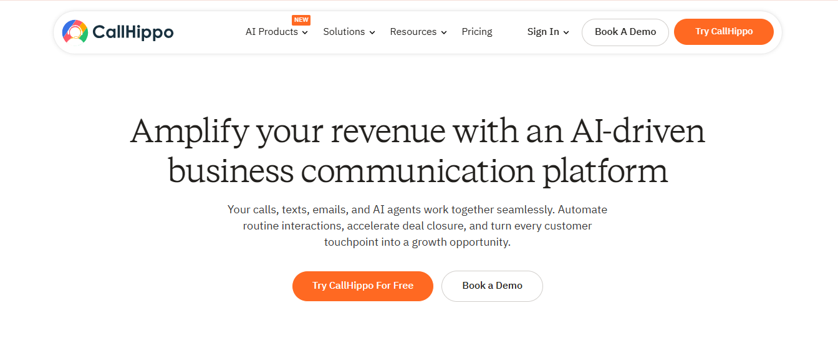This screenshot has width=838, height=343.
Task: Go to the Pricing page
Action: pos(477,32)
